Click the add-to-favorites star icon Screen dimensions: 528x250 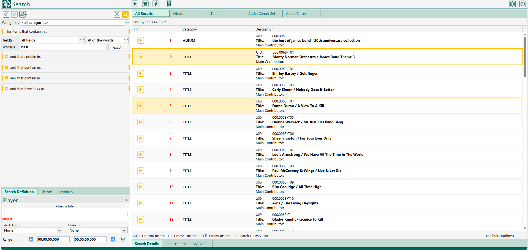point(23,14)
